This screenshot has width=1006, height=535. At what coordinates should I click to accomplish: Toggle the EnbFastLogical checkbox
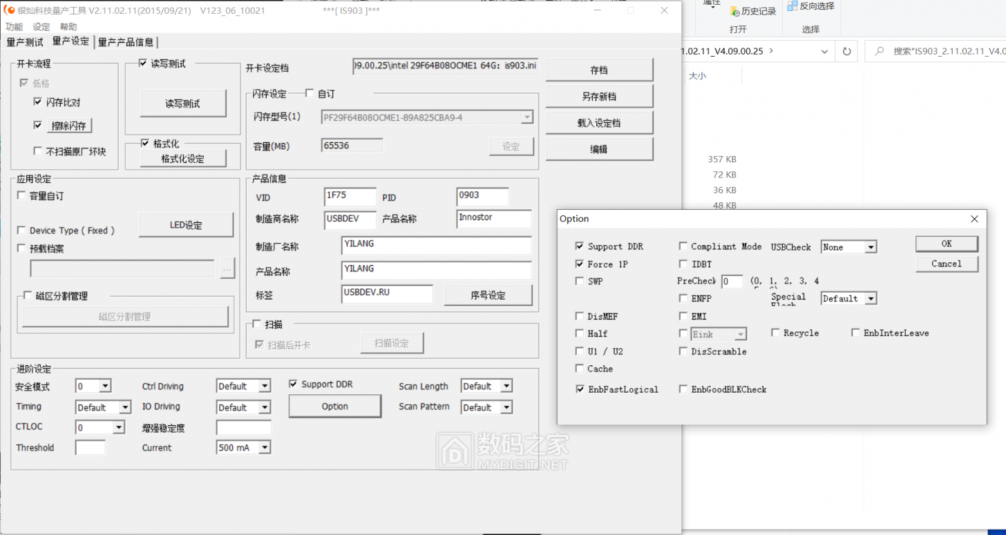tap(579, 389)
